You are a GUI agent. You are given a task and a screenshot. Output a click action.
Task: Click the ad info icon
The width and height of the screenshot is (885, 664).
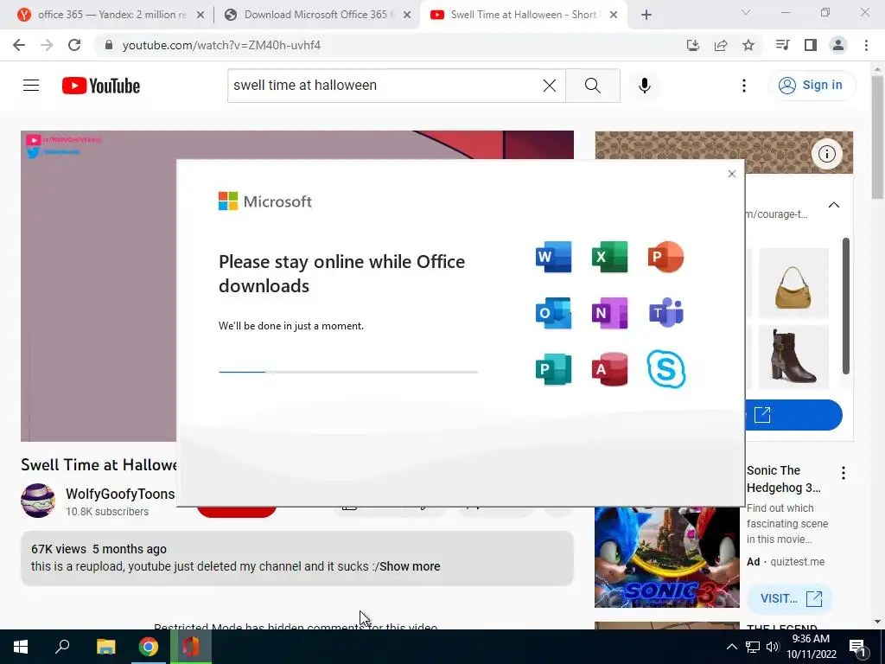(827, 154)
